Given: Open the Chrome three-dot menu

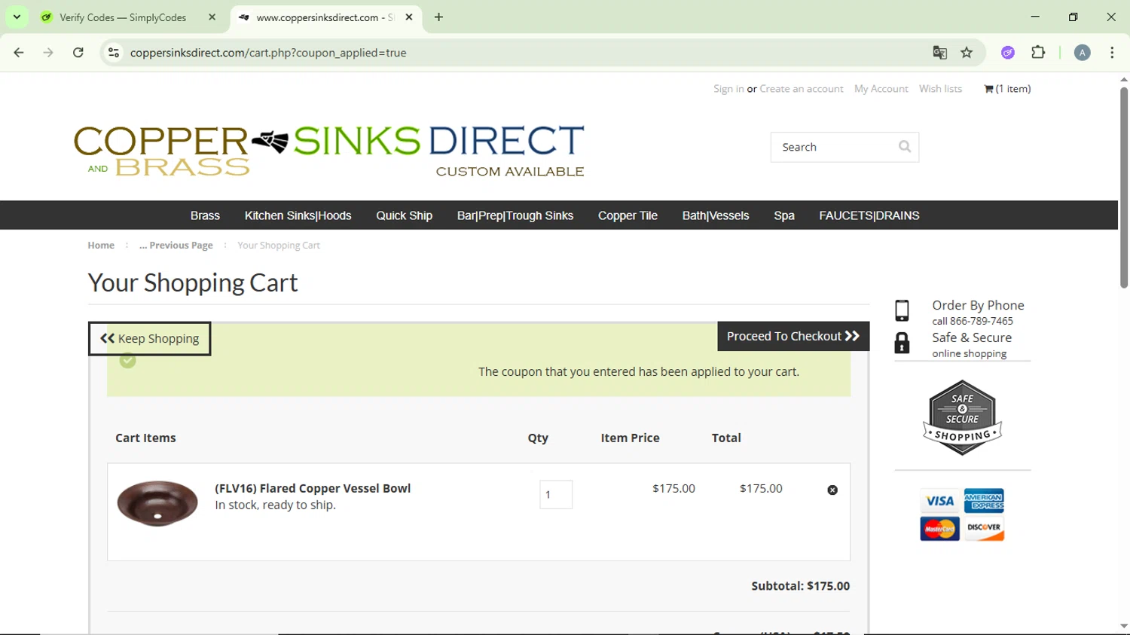Looking at the screenshot, I should [x=1112, y=53].
